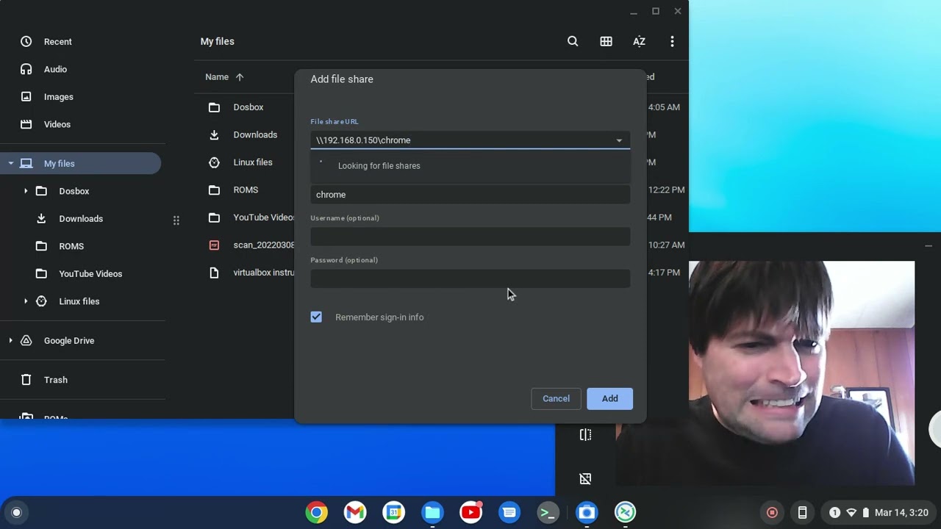Focus the Username (optional) field
Viewport: 941px width, 529px height.
pos(470,236)
